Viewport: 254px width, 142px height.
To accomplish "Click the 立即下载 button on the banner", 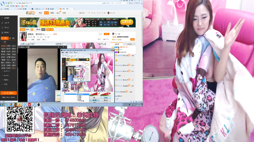I will click(127, 22).
